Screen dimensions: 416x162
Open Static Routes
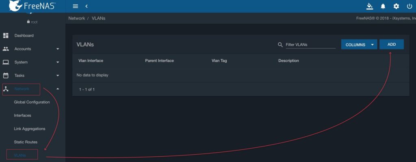pos(26,142)
